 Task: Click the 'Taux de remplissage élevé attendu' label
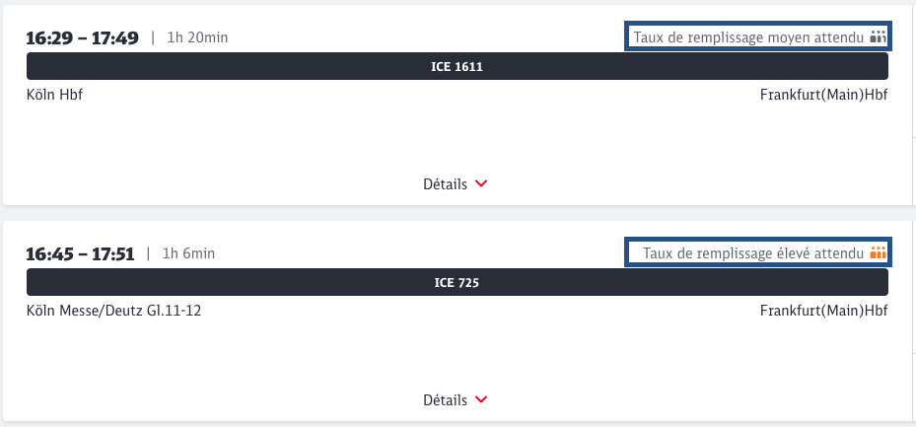click(x=753, y=253)
